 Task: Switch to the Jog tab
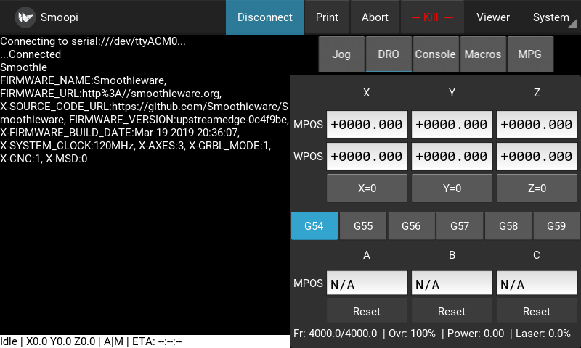point(341,54)
